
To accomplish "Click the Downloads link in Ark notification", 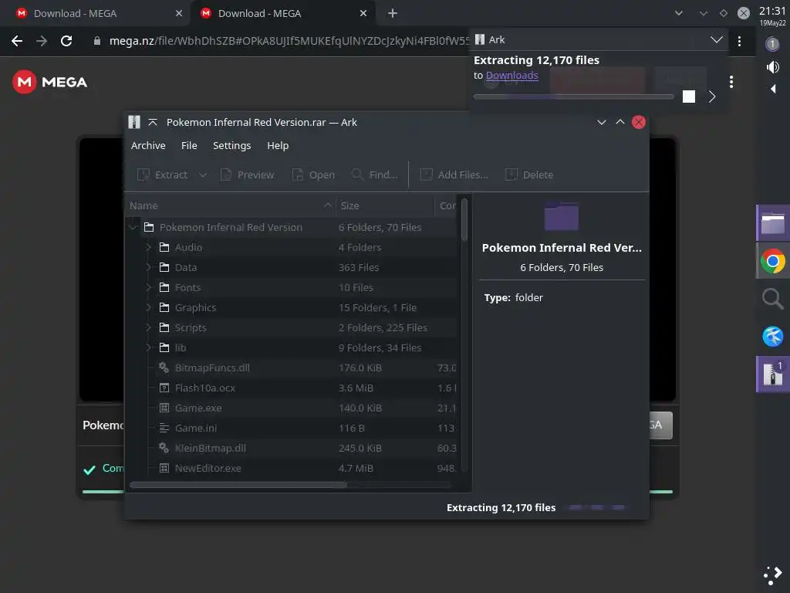I will tap(512, 75).
